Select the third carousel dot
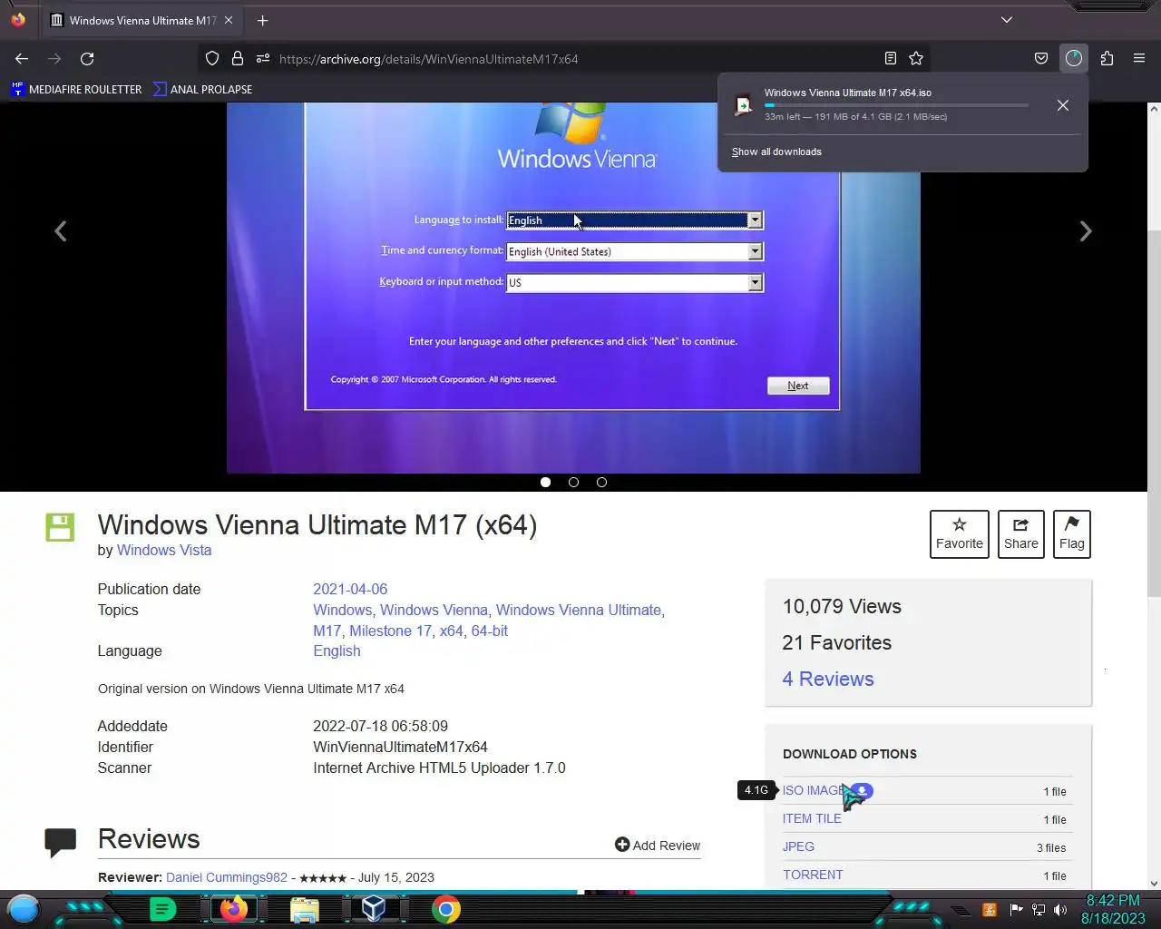The width and height of the screenshot is (1161, 929). coord(601,482)
